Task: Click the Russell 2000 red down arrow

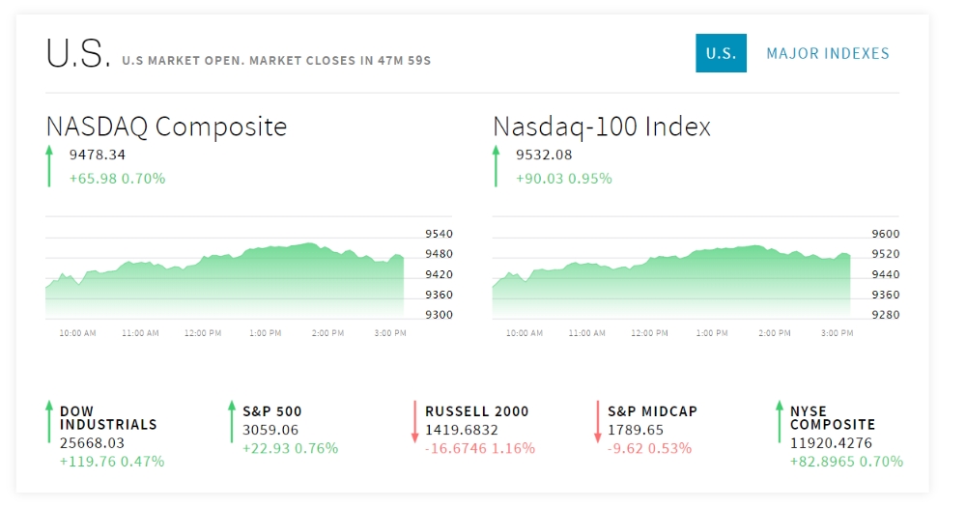Action: pos(414,422)
